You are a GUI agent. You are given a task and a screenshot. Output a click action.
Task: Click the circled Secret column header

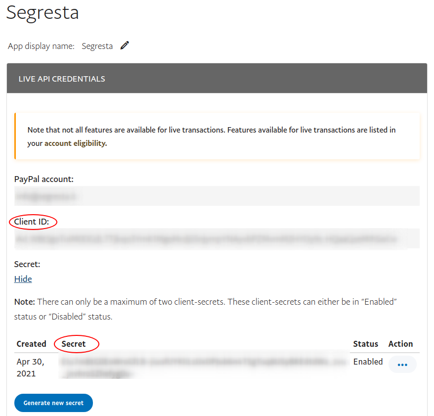pyautogui.click(x=74, y=344)
